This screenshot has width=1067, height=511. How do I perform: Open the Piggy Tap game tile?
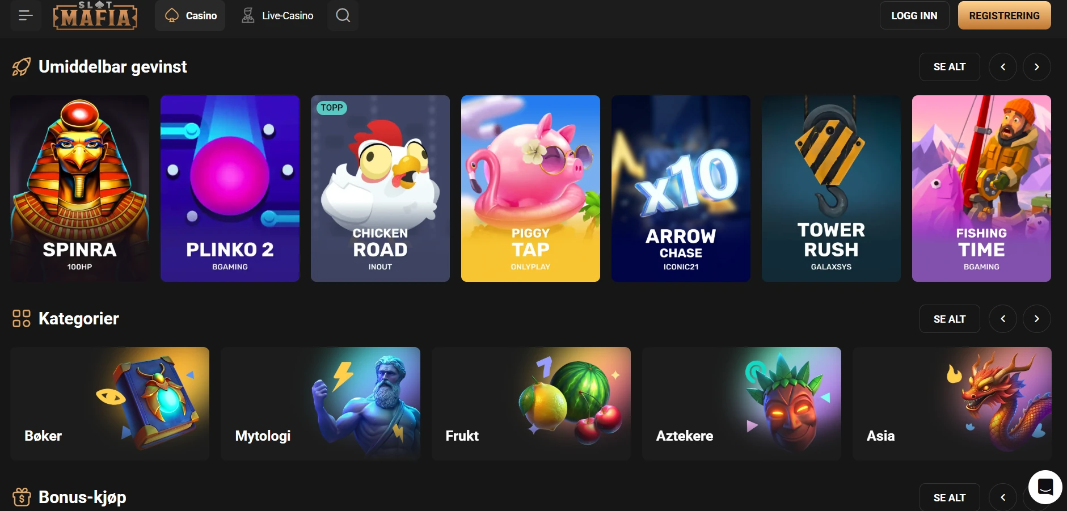click(x=530, y=188)
